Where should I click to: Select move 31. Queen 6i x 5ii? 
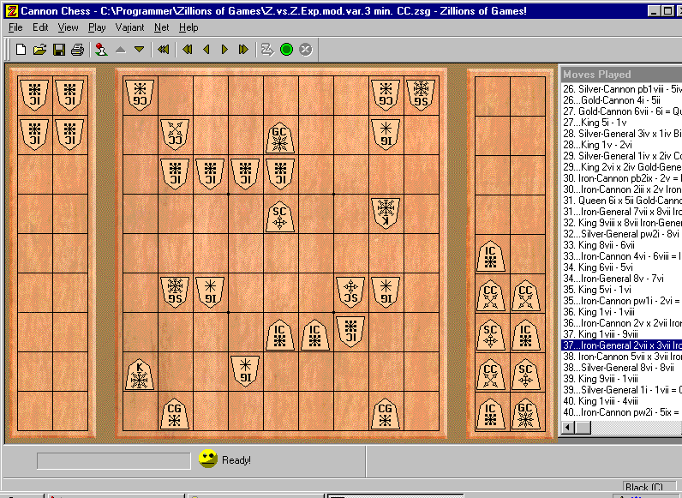[x=621, y=201]
